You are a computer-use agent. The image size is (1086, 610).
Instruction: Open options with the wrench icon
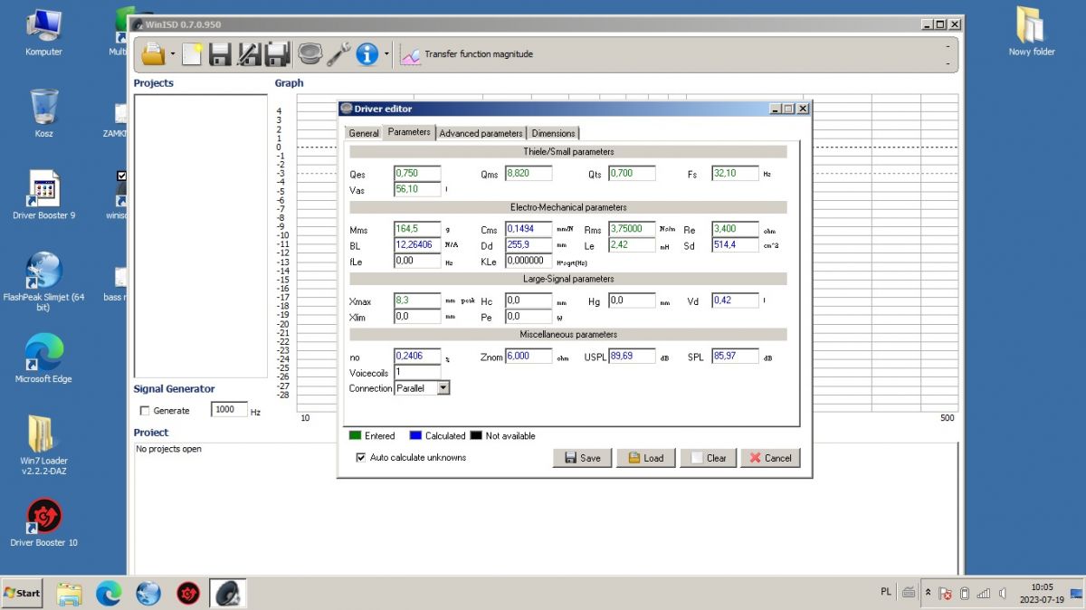click(338, 54)
